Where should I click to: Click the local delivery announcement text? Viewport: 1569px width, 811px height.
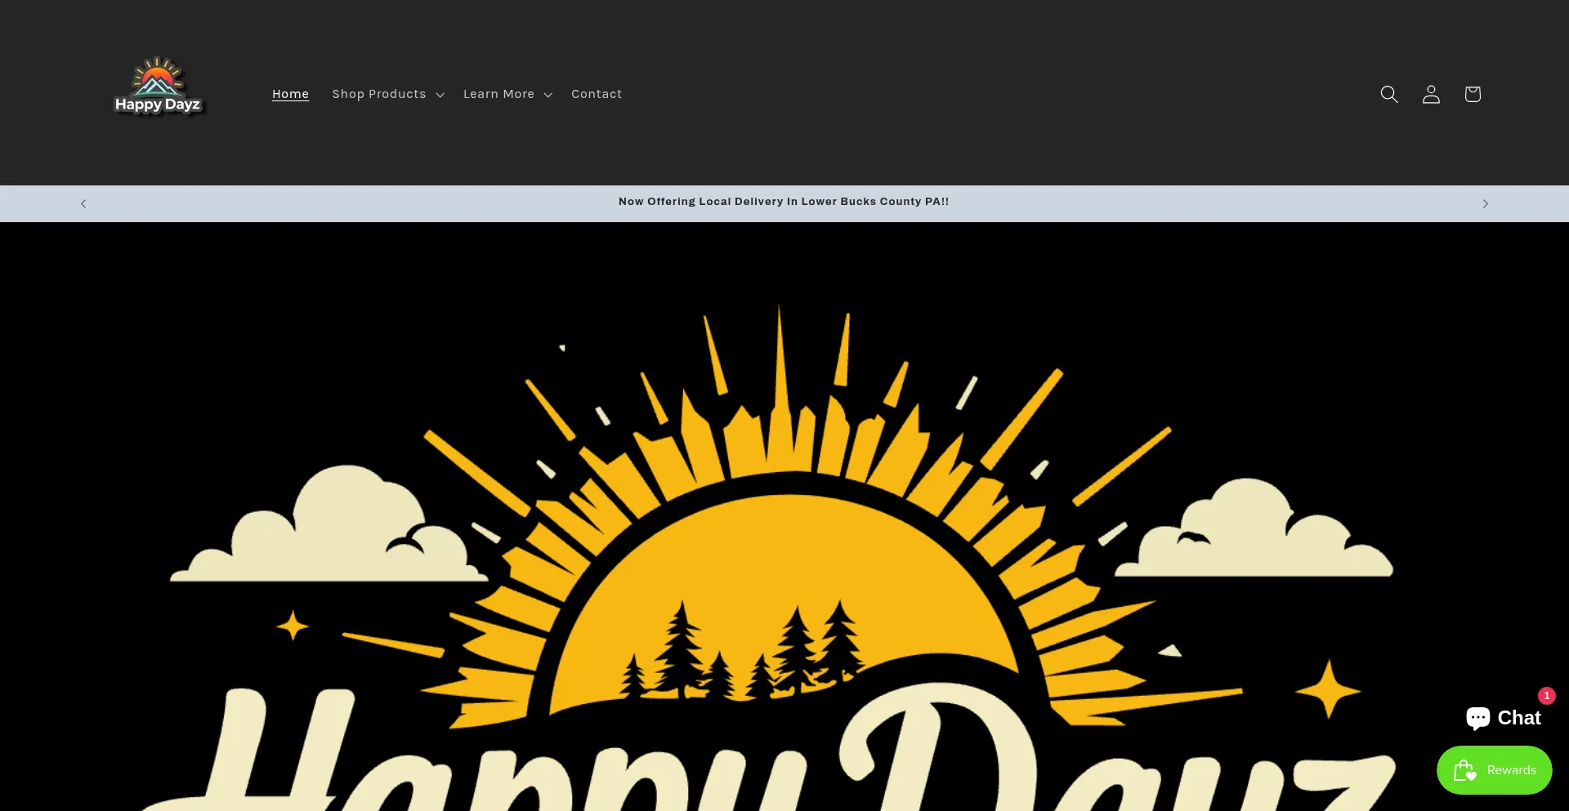784,202
